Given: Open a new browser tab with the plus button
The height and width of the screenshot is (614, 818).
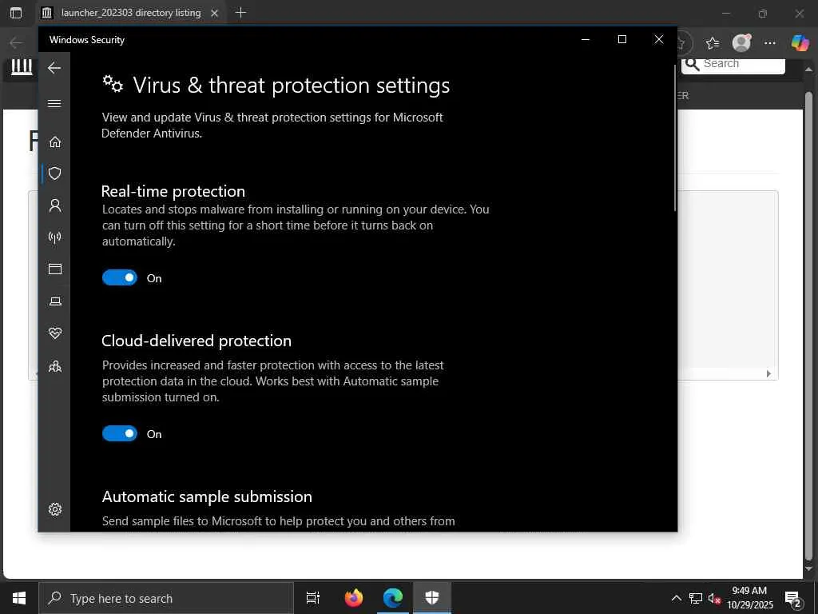Looking at the screenshot, I should 240,13.
